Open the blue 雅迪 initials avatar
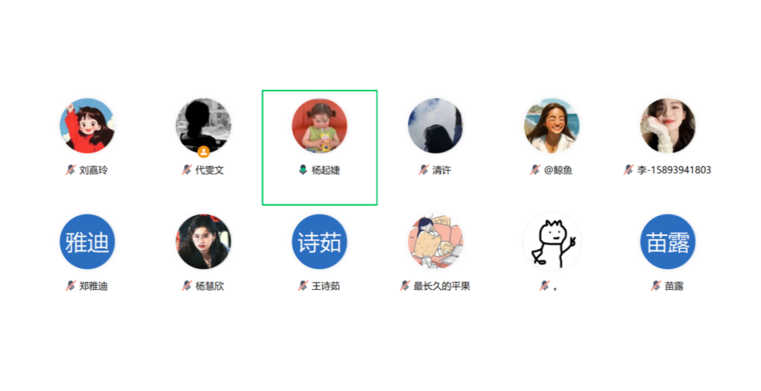The image size is (761, 391). pyautogui.click(x=87, y=242)
